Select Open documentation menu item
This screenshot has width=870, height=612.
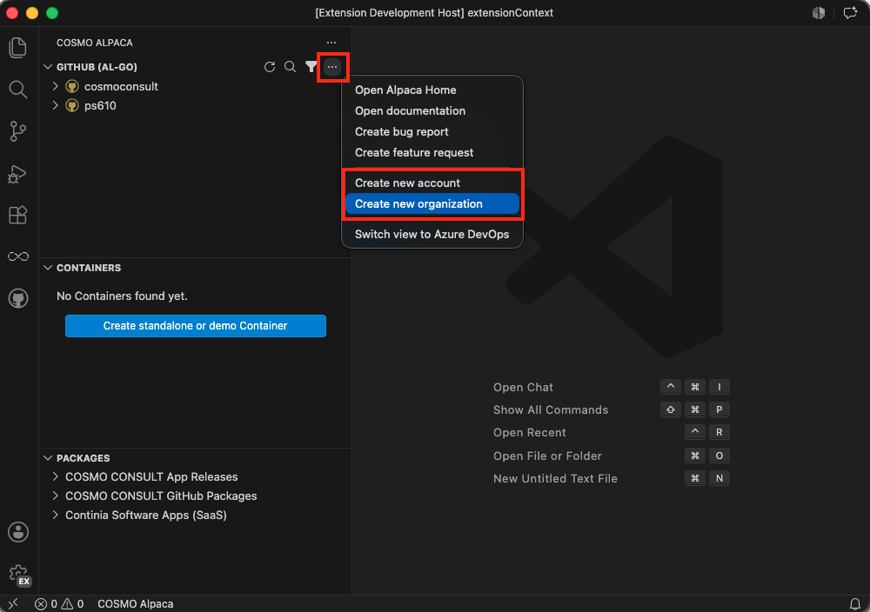tap(432, 111)
